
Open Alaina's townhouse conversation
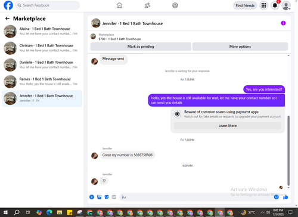(42, 31)
